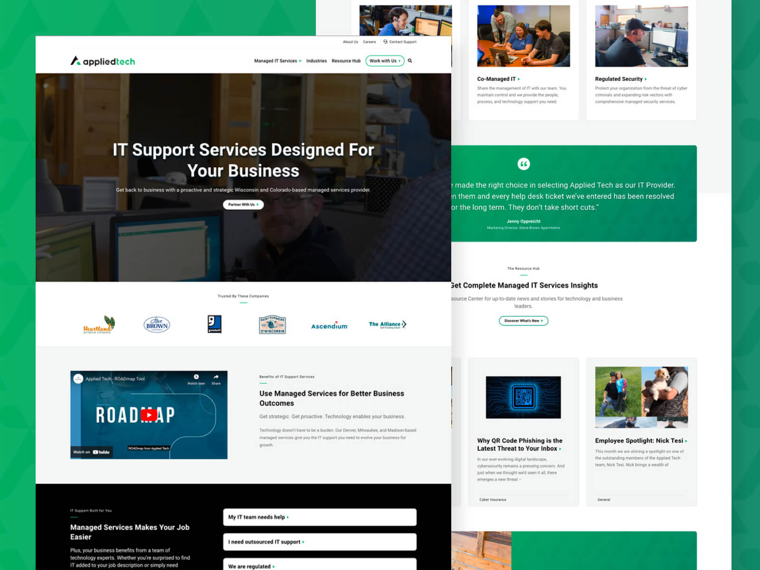Screen dimensions: 760x570
Task: Click the search magnifier icon in the navbar
Action: click(x=410, y=61)
